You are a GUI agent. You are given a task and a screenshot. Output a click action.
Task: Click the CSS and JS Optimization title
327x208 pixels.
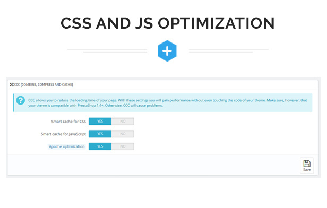click(x=167, y=23)
